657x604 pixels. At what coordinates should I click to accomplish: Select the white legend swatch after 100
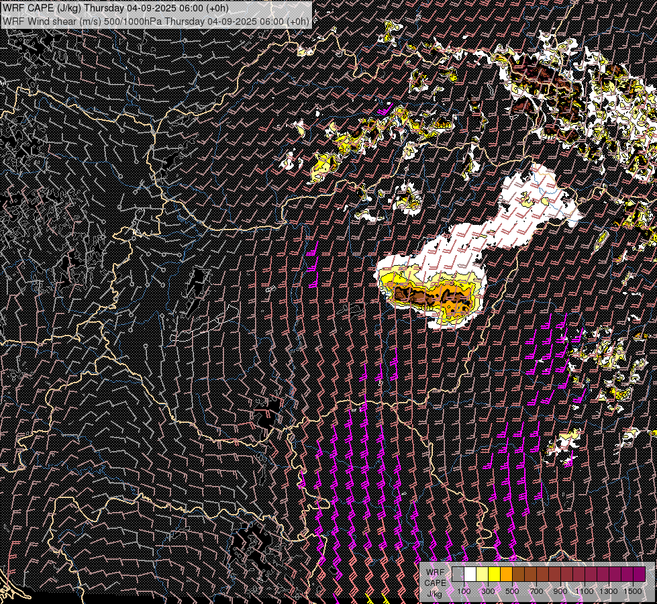click(470, 574)
